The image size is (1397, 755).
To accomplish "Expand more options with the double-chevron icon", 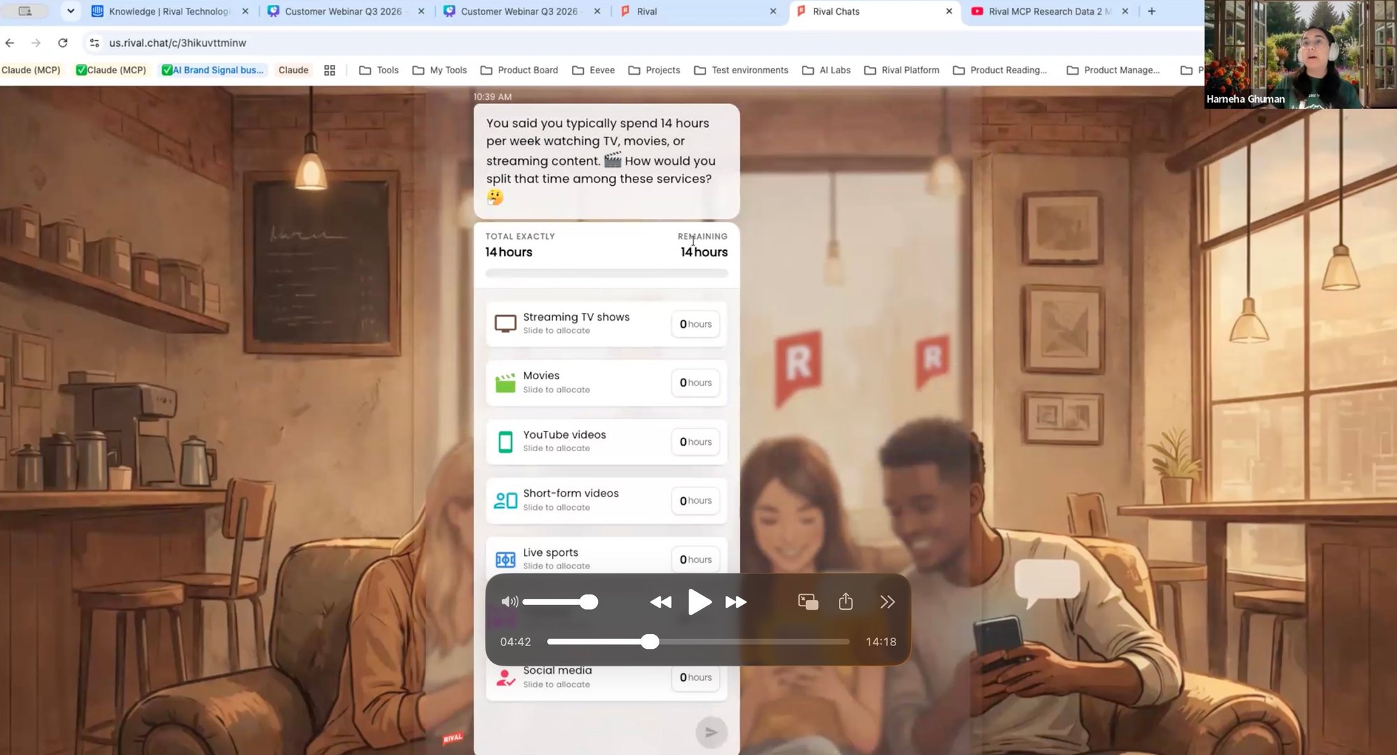I will [x=887, y=602].
